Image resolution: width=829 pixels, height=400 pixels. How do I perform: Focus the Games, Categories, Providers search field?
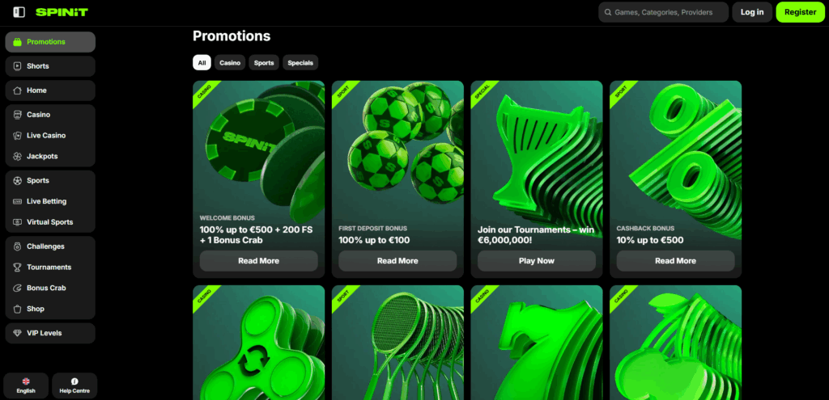pos(664,12)
